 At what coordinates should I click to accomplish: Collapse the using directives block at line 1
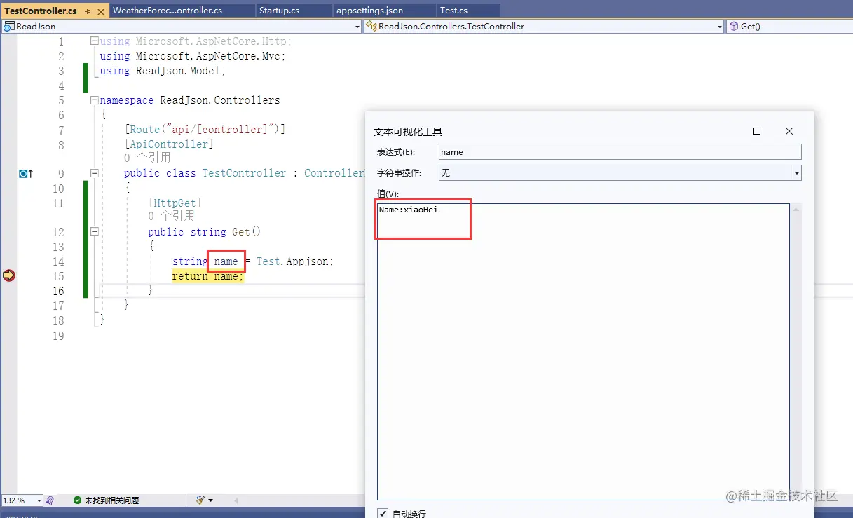[x=94, y=41]
